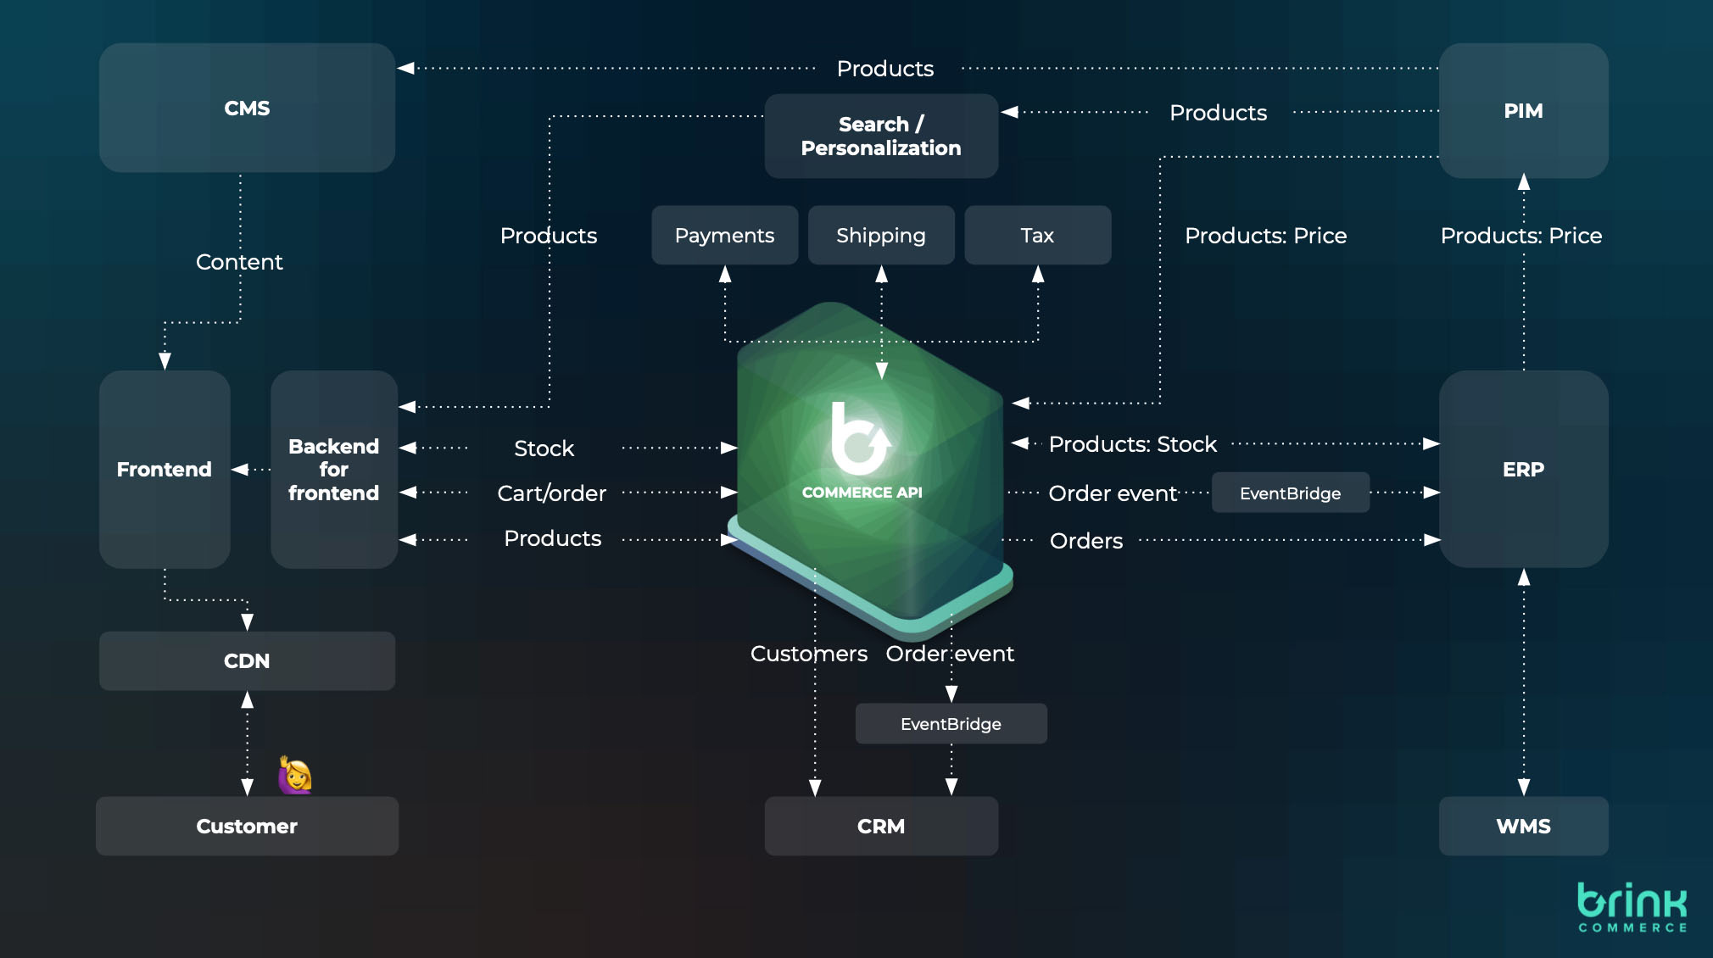Screen dimensions: 1713x958
Task: Click the Payments box
Action: 724,235
